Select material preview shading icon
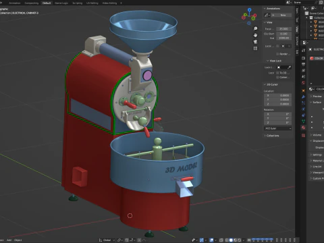The image size is (324, 243). point(236,240)
